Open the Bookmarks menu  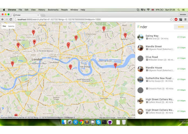[x=53, y=10]
